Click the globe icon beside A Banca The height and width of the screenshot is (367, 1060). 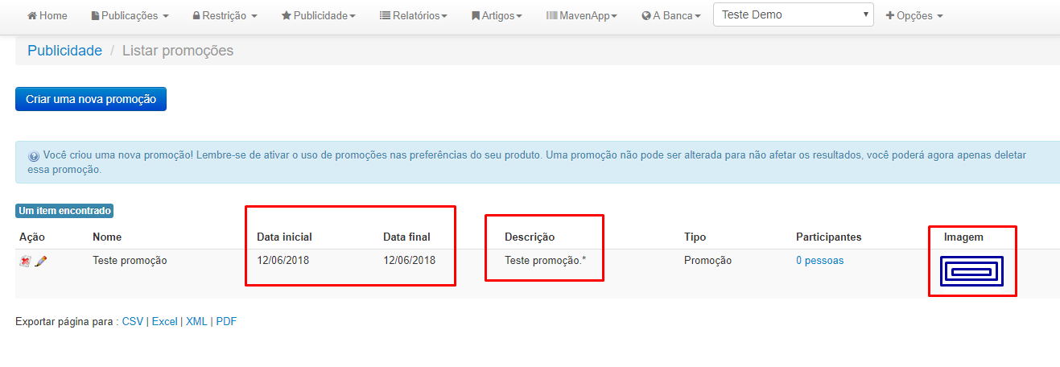pyautogui.click(x=645, y=15)
